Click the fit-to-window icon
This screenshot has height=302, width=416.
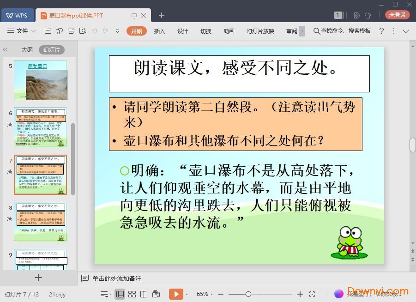pyautogui.click(x=312, y=294)
